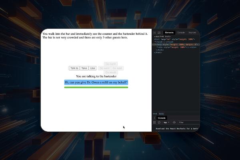Click the 'Use' button
Screen dimensions: 240x160
coord(92,68)
